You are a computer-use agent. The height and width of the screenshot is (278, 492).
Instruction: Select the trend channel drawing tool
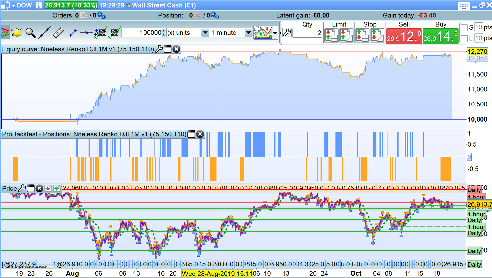[5, 32]
